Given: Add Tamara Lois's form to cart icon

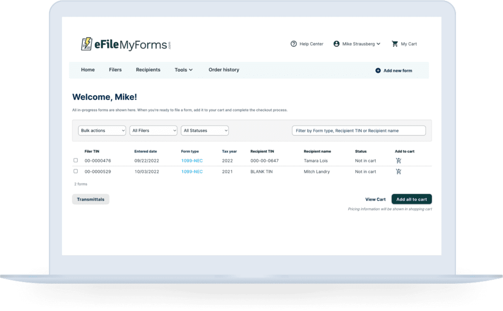Looking at the screenshot, I should (398, 160).
